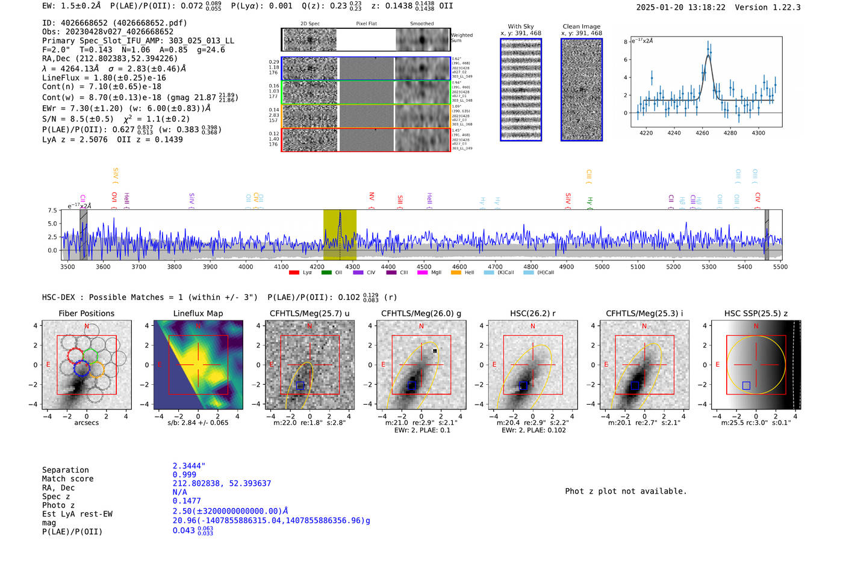This screenshot has height=573, width=843.
Task: Click the red SiII line marker label
Action: tap(400, 201)
